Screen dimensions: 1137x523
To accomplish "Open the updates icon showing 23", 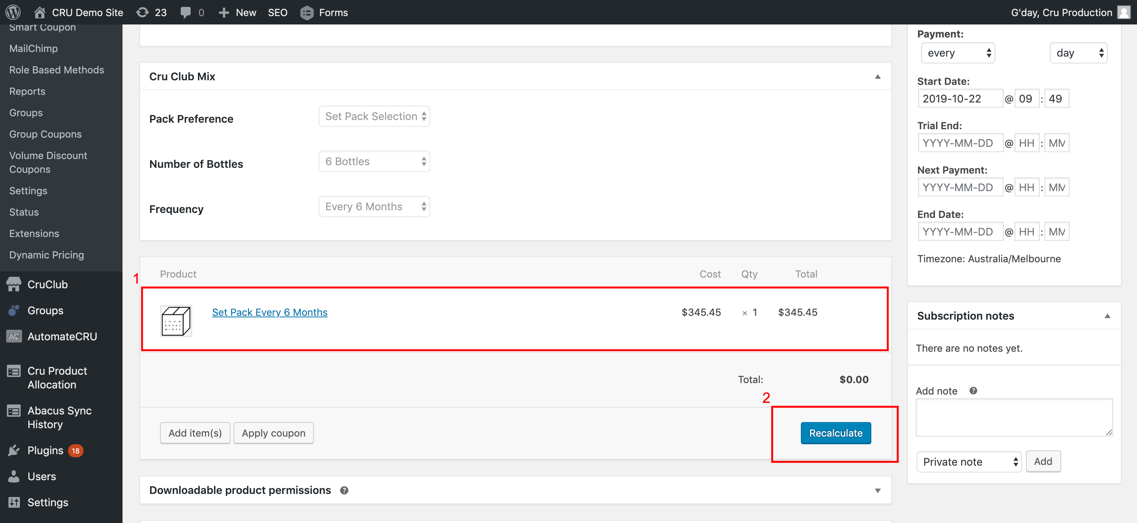I will tap(142, 12).
